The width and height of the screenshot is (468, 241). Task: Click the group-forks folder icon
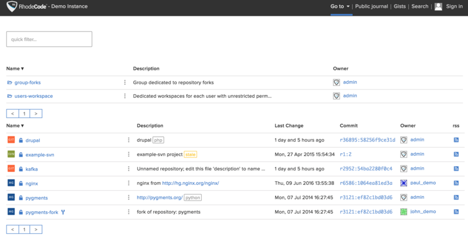coord(9,82)
